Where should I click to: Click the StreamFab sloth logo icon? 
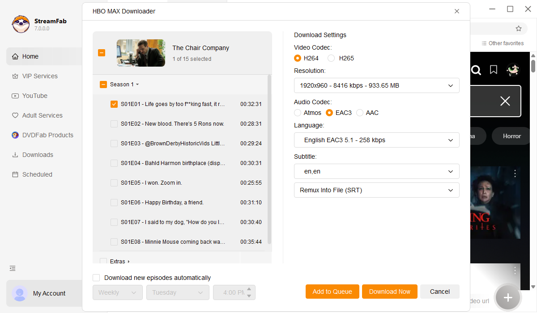pos(21,25)
